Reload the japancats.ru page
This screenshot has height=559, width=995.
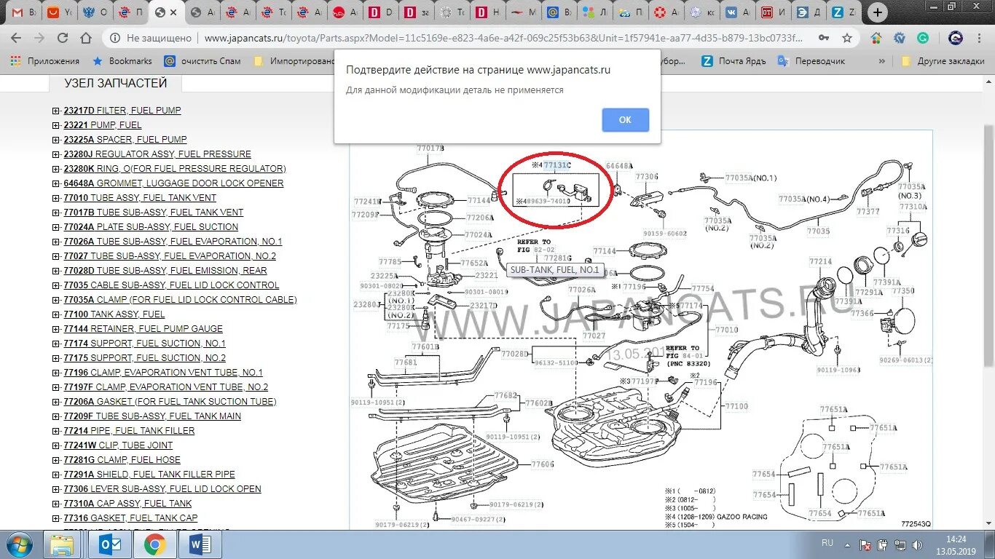tap(63, 38)
